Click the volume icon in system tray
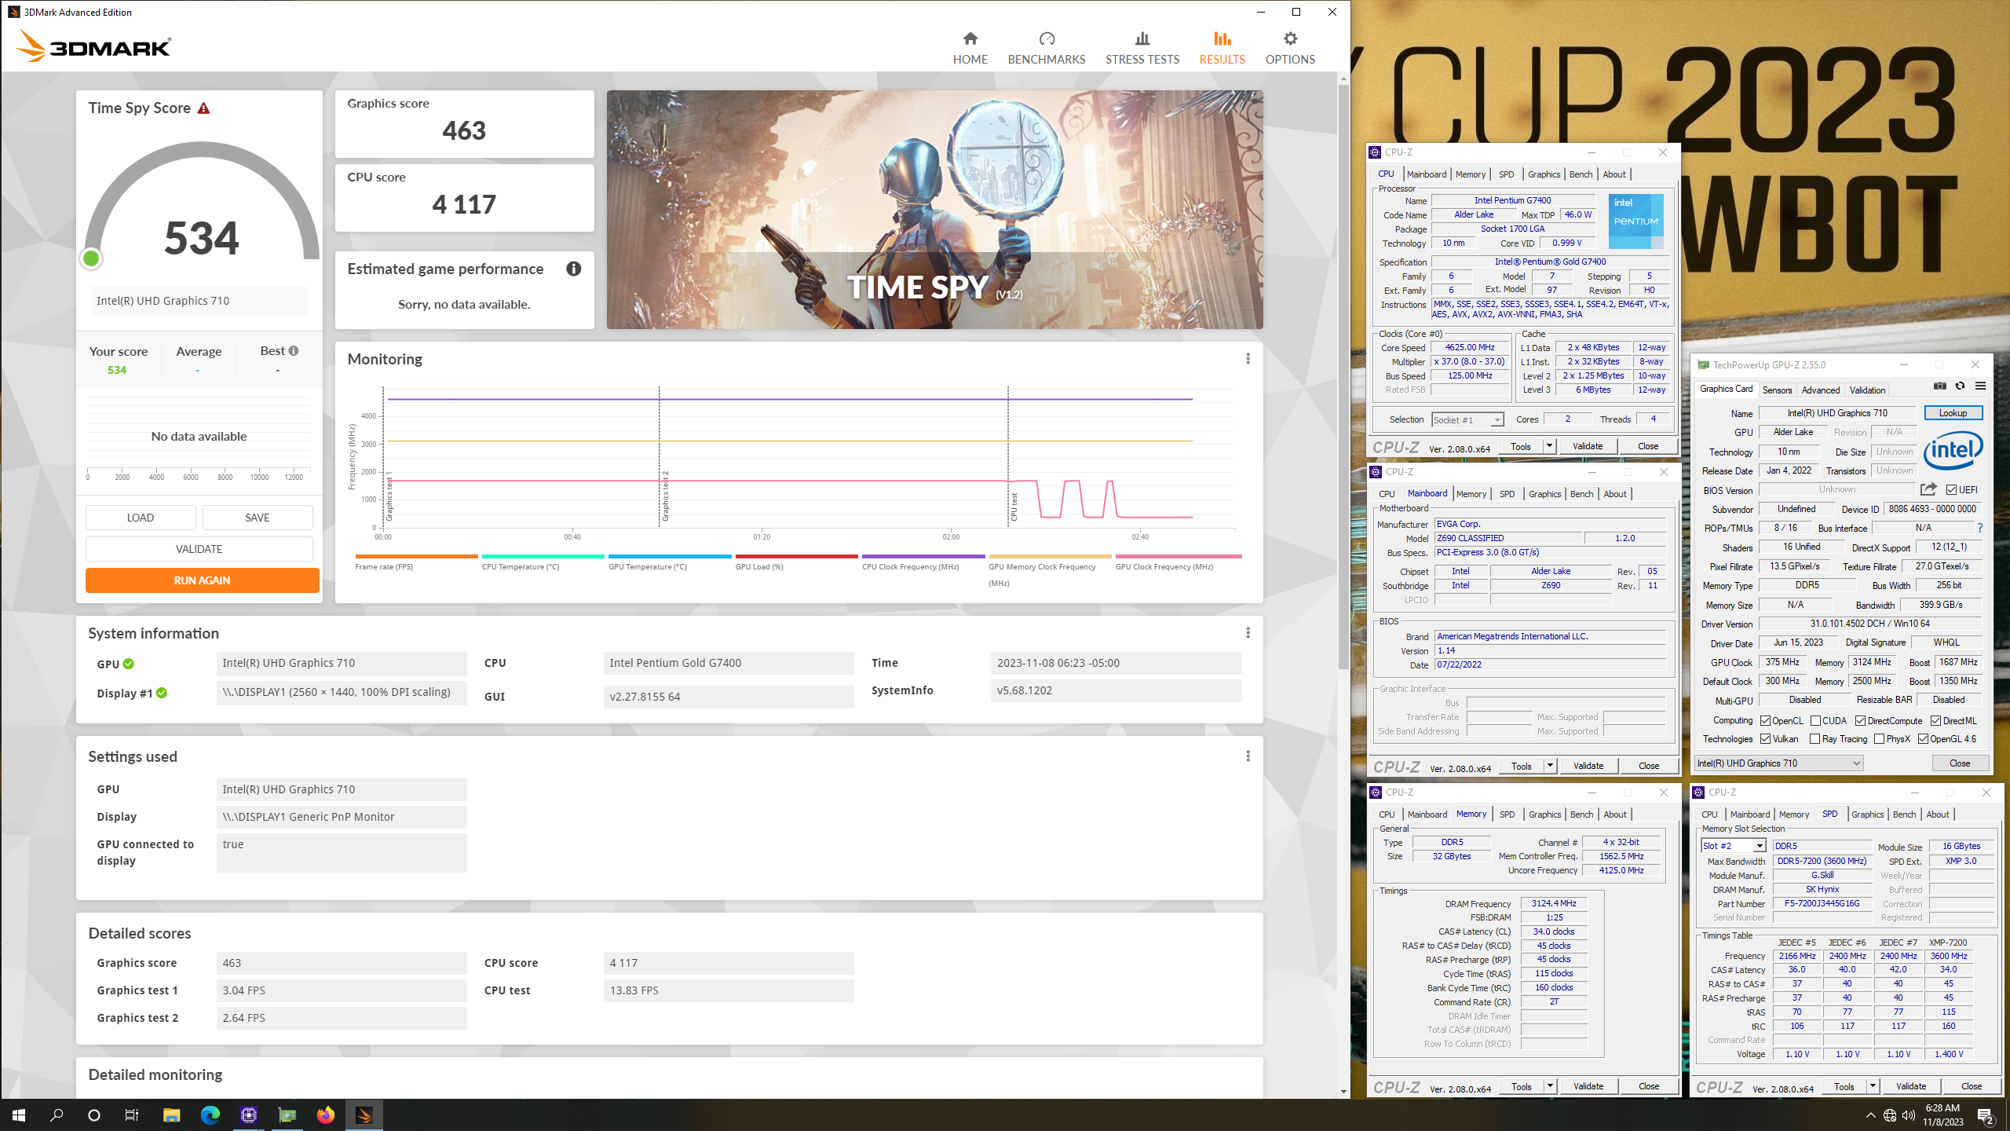Viewport: 2010px width, 1131px height. (1909, 1115)
